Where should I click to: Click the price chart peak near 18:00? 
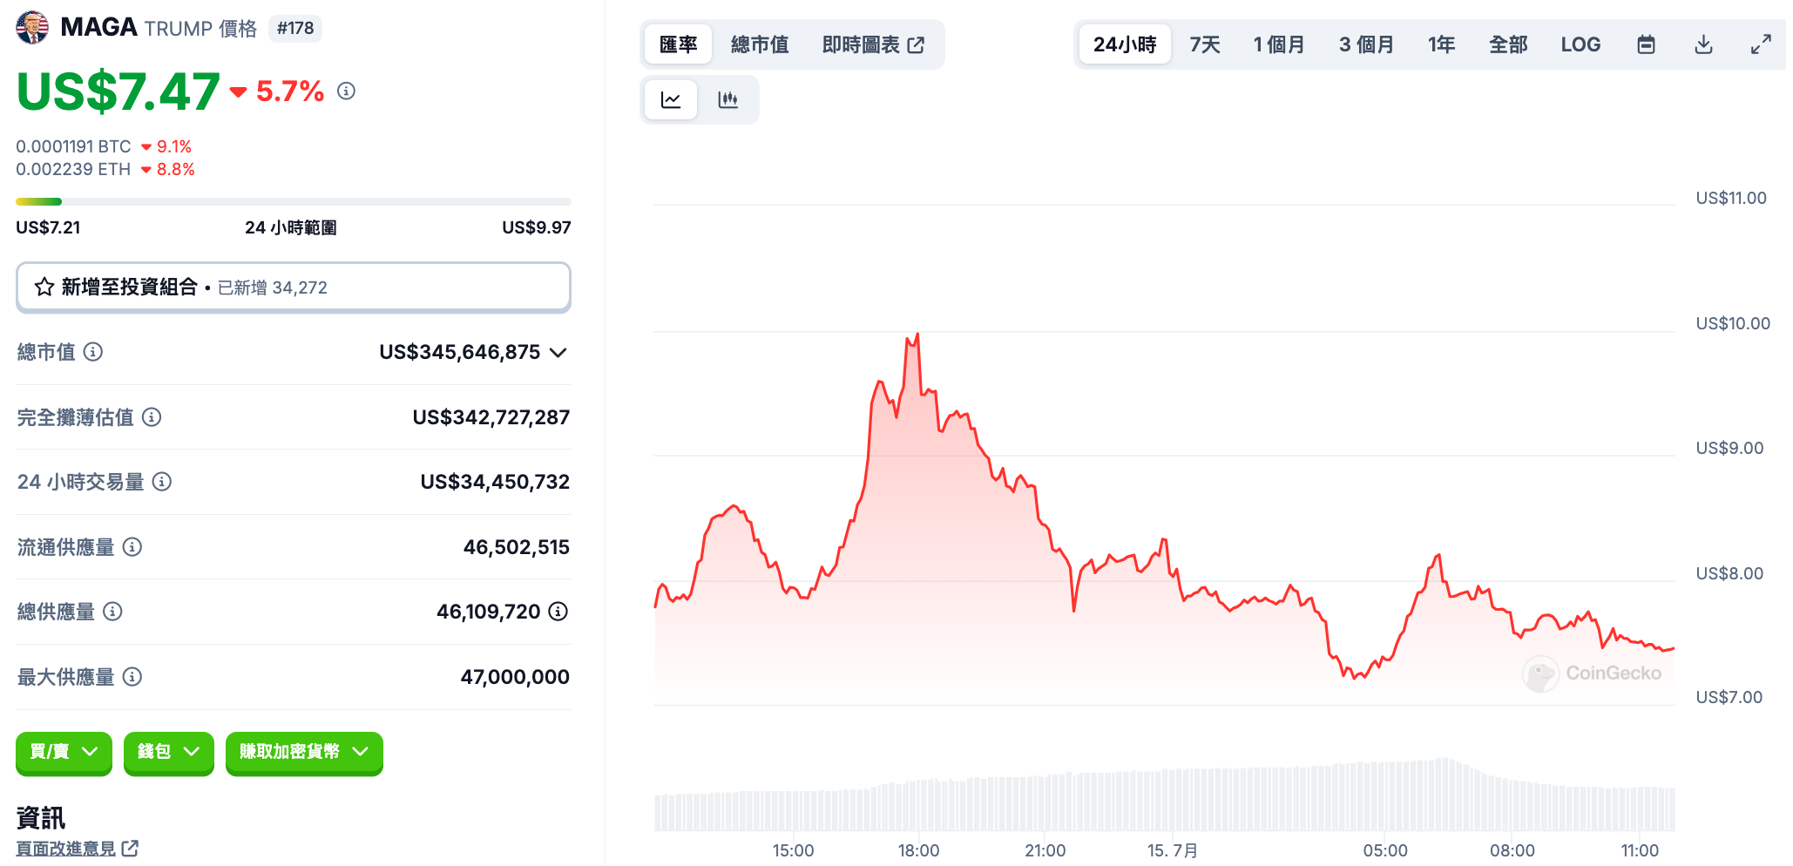(x=917, y=335)
